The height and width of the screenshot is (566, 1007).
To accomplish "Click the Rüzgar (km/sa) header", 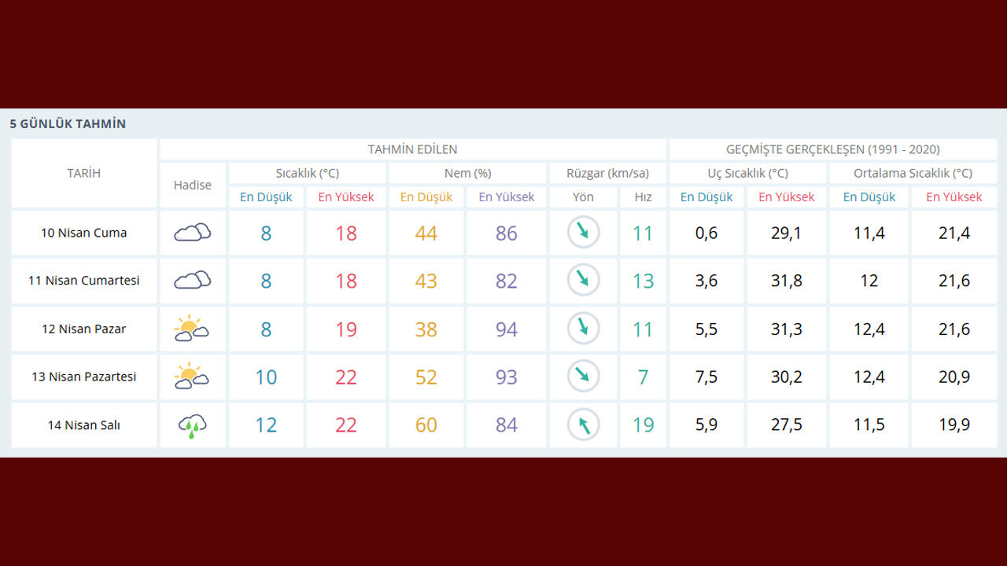I will pyautogui.click(x=607, y=174).
